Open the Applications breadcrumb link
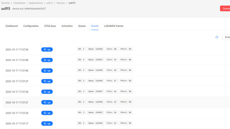This screenshot has width=230, height=129. tap(35, 3)
